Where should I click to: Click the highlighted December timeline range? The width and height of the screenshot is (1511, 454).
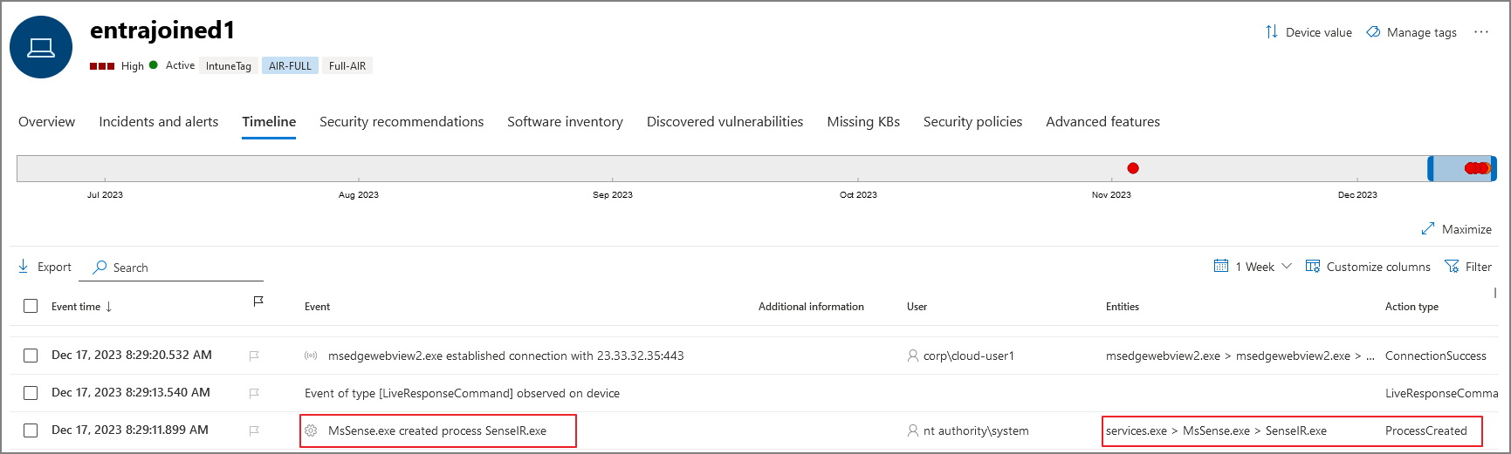[x=1462, y=168]
